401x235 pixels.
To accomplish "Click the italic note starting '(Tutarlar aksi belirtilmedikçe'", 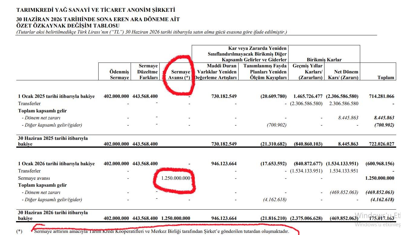I will tap(152, 32).
